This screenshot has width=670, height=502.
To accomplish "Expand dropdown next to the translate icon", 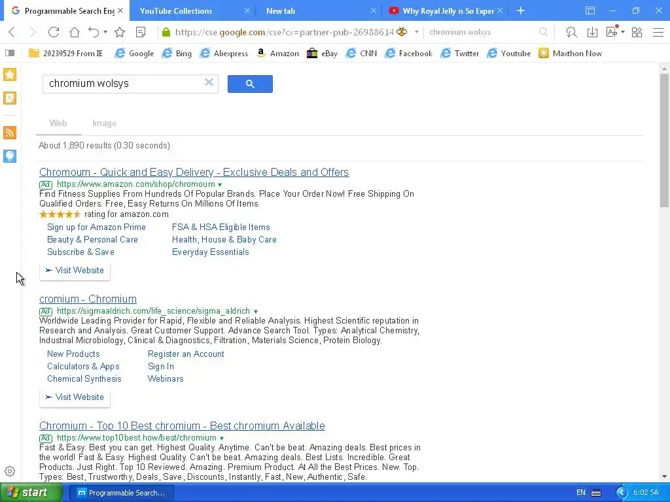I will [623, 32].
